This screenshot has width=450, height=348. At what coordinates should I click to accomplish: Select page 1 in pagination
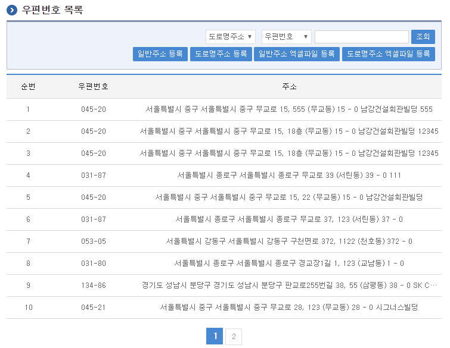[x=215, y=337]
